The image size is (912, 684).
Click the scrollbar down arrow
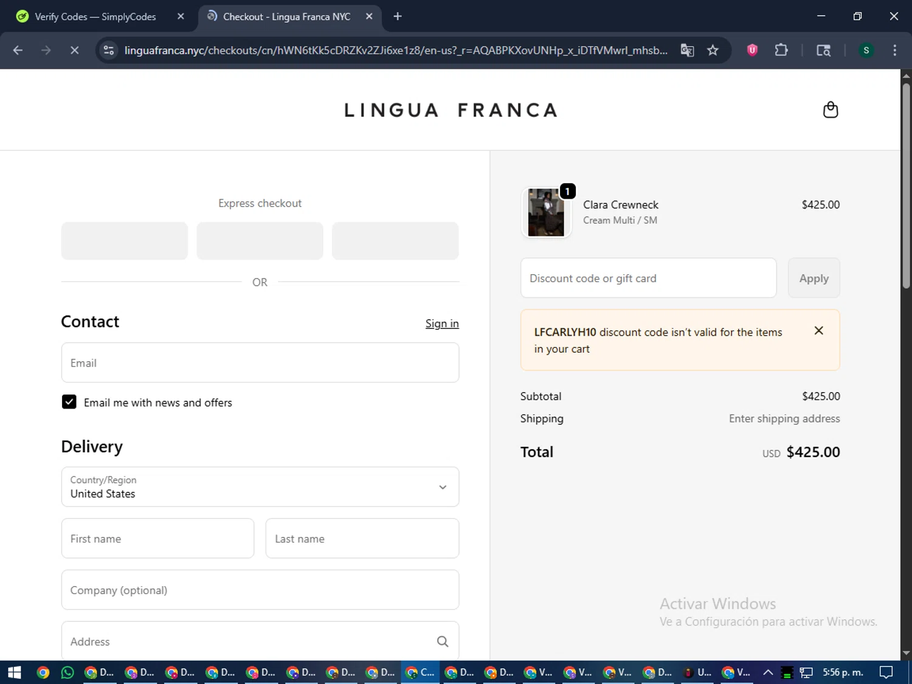[x=906, y=654]
